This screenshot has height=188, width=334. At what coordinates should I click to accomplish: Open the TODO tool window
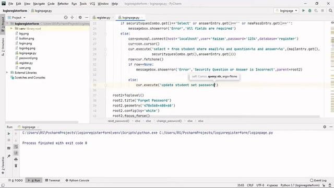(x=15, y=180)
